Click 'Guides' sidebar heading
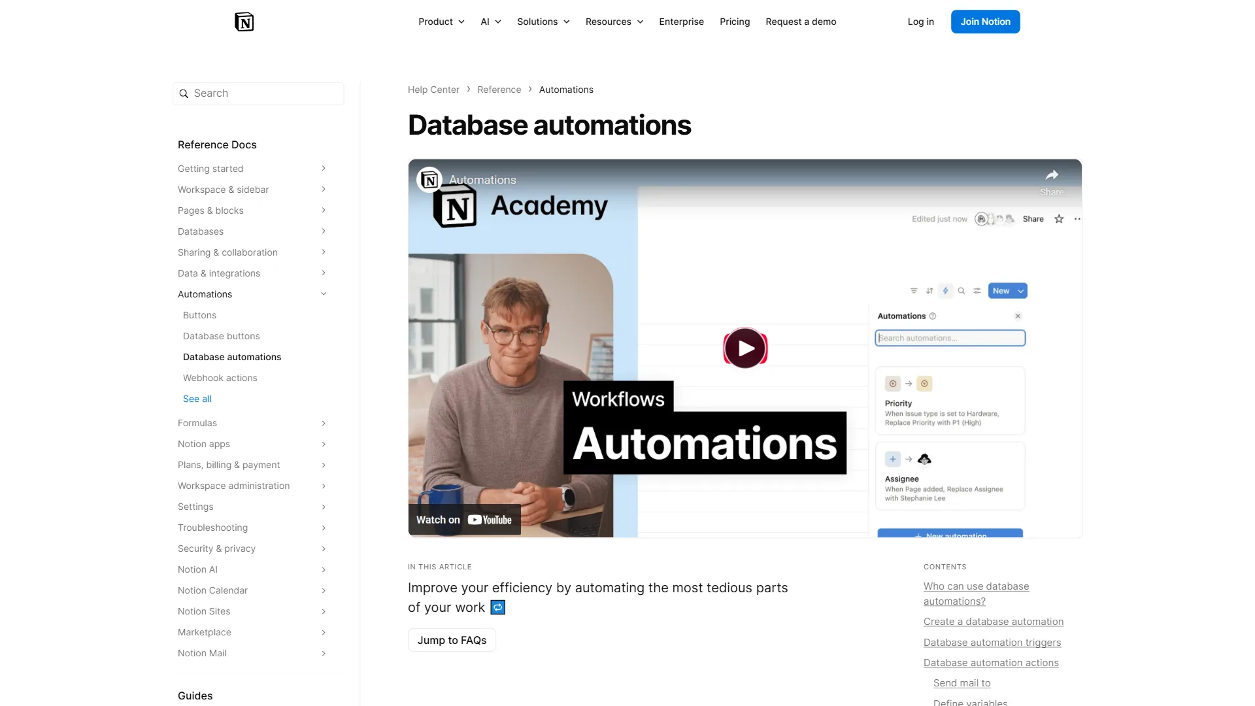The height and width of the screenshot is (706, 1255). tap(195, 696)
